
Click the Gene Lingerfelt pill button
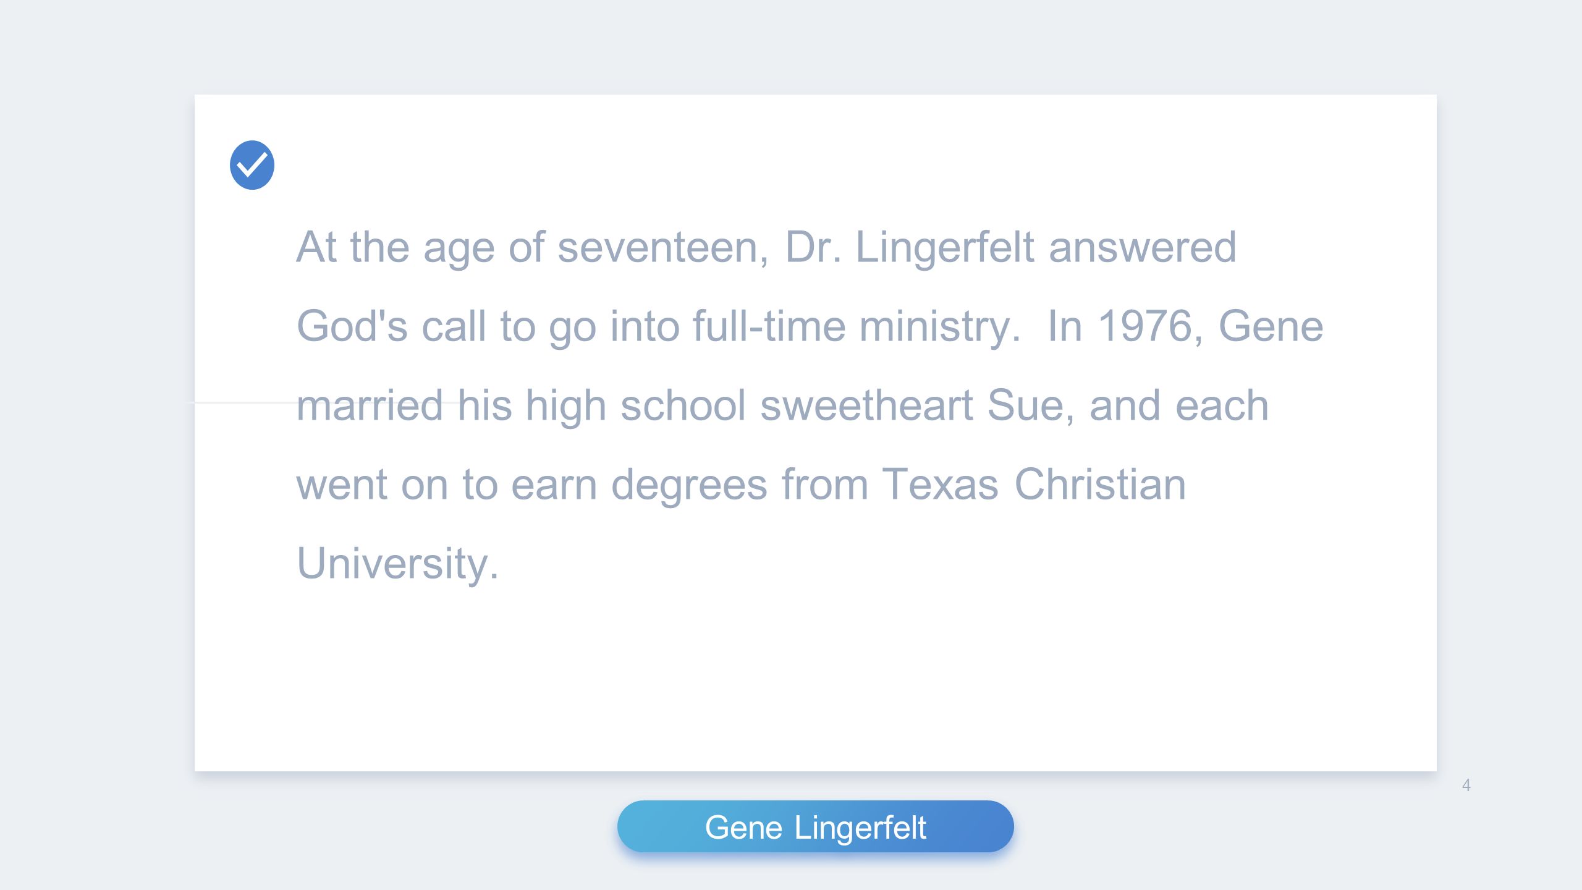click(815, 826)
